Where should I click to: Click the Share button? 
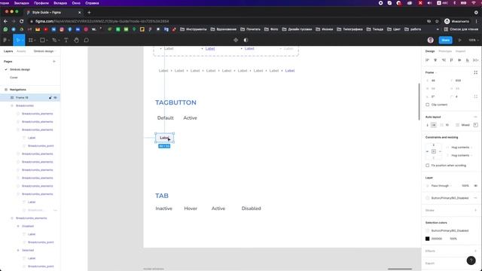point(445,40)
